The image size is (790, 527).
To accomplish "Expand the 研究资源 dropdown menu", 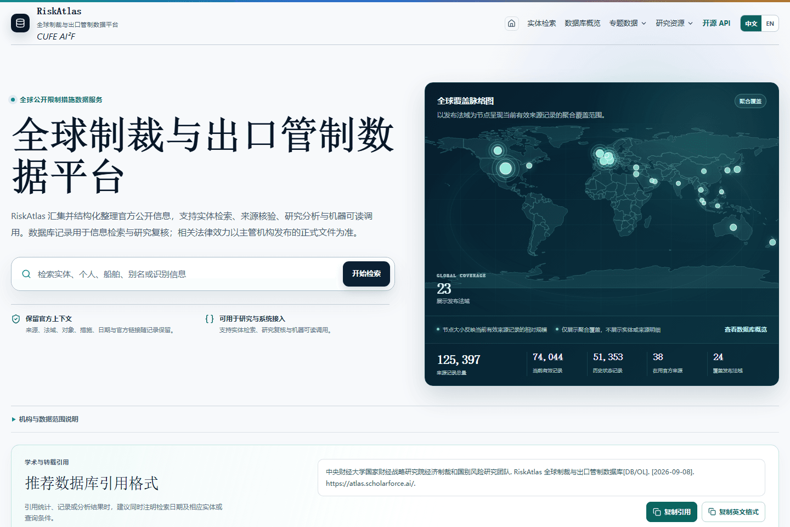I will [674, 23].
